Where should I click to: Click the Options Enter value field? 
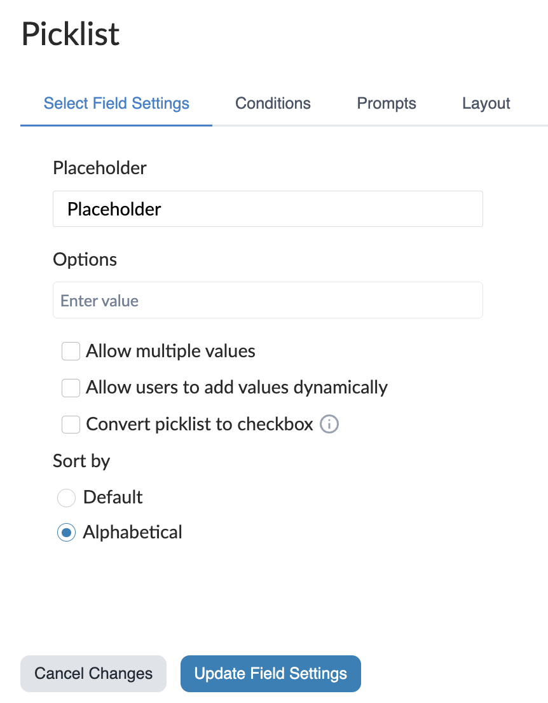268,301
